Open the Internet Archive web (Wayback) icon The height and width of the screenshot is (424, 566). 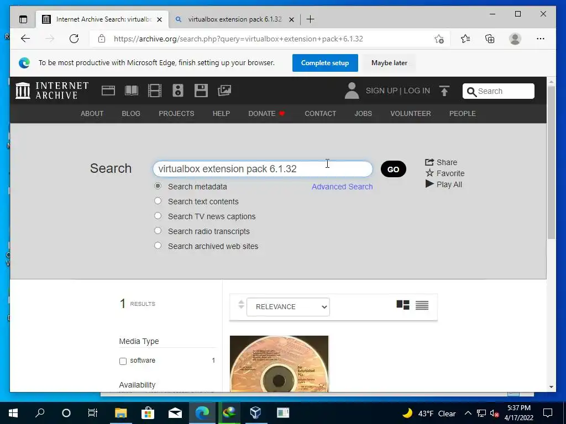[108, 91]
